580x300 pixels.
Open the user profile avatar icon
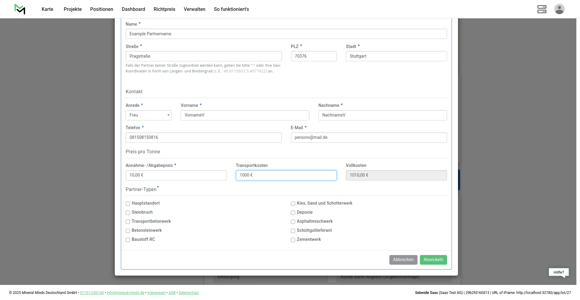pos(559,9)
